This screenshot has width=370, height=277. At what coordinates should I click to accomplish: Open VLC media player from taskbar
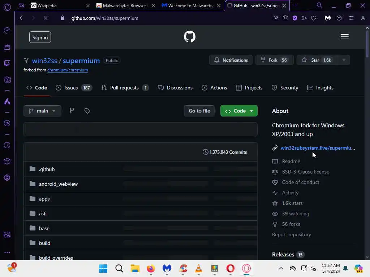click(x=199, y=268)
